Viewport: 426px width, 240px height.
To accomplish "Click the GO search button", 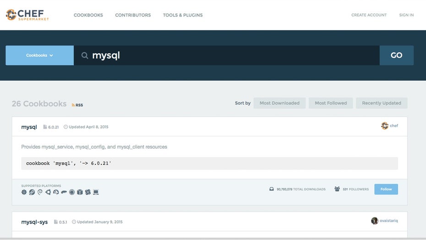I will point(396,55).
